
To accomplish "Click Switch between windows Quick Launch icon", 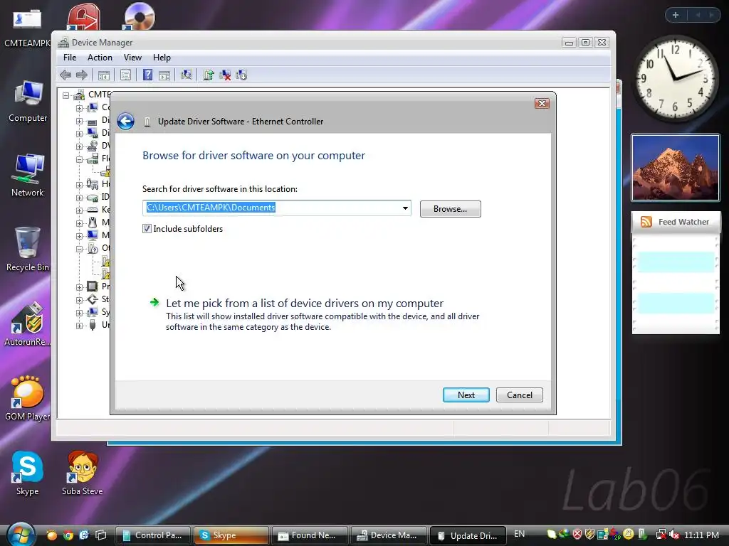I will (x=100, y=535).
